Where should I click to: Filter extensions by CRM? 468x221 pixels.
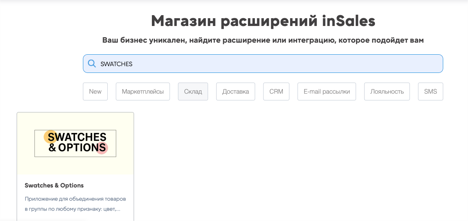tap(276, 92)
